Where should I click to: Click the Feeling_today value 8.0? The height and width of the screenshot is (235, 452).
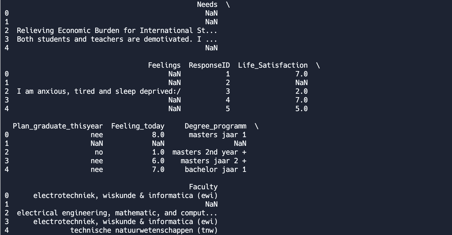click(x=158, y=135)
